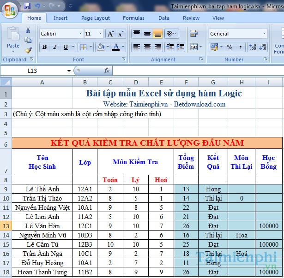Center text horizontally
284x278 pixels.
[x=147, y=47]
